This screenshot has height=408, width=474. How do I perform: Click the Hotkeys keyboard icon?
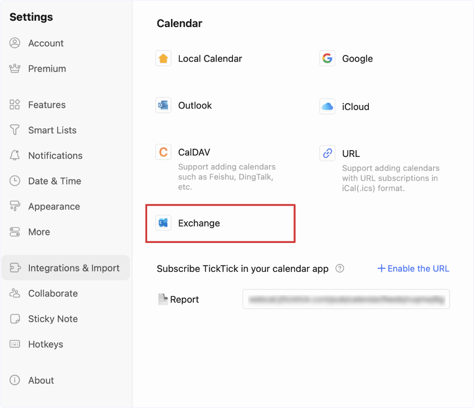point(15,344)
